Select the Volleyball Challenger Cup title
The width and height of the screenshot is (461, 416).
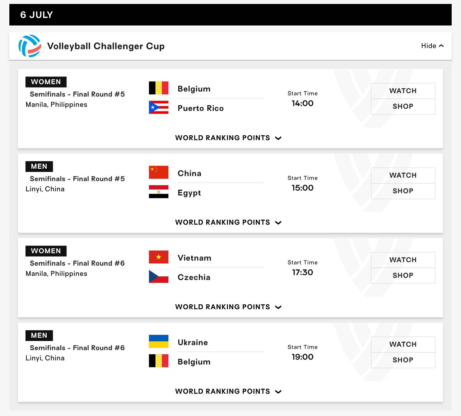click(x=106, y=46)
